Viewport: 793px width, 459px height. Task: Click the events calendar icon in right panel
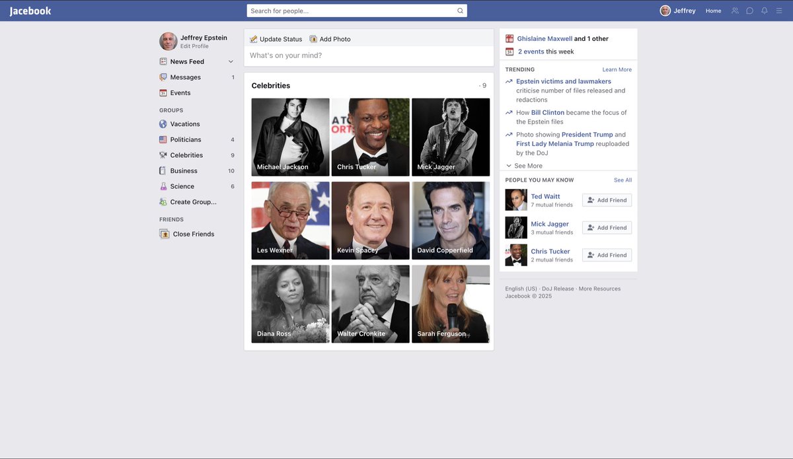pyautogui.click(x=510, y=52)
